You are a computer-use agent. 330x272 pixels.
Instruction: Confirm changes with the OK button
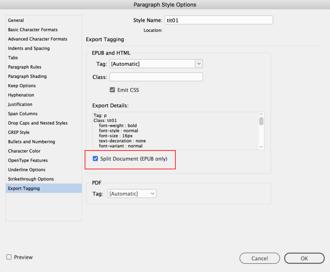(x=304, y=258)
